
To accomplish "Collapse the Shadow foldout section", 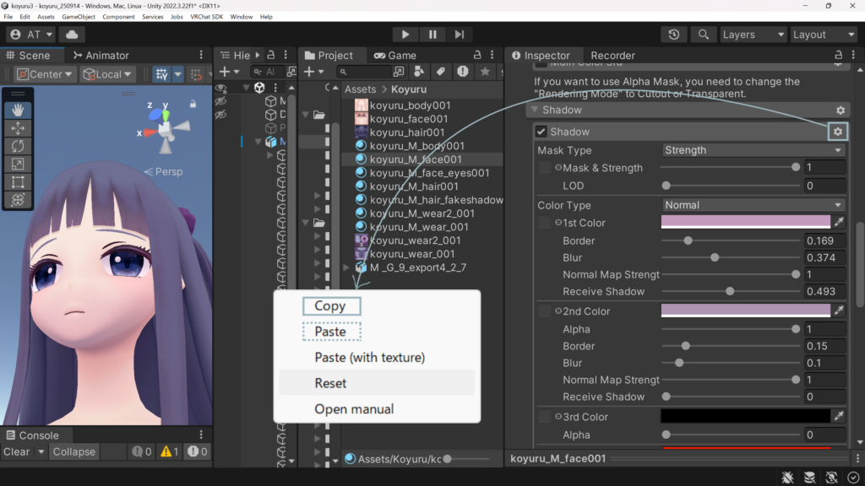I will tap(535, 110).
